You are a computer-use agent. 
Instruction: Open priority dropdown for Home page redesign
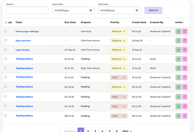click(119, 32)
